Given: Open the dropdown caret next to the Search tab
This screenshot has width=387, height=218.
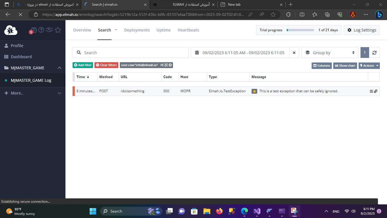Looking at the screenshot, I should (116, 30).
